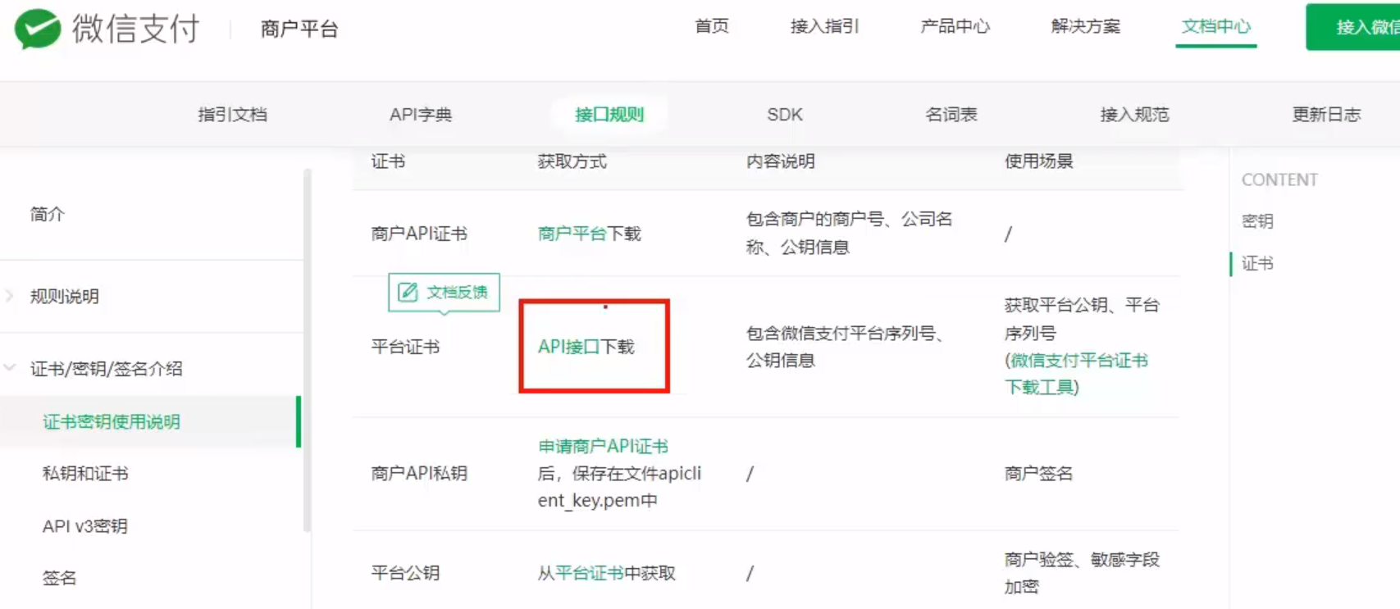Open the 微信支付平台证书下载工具 link

(1078, 374)
